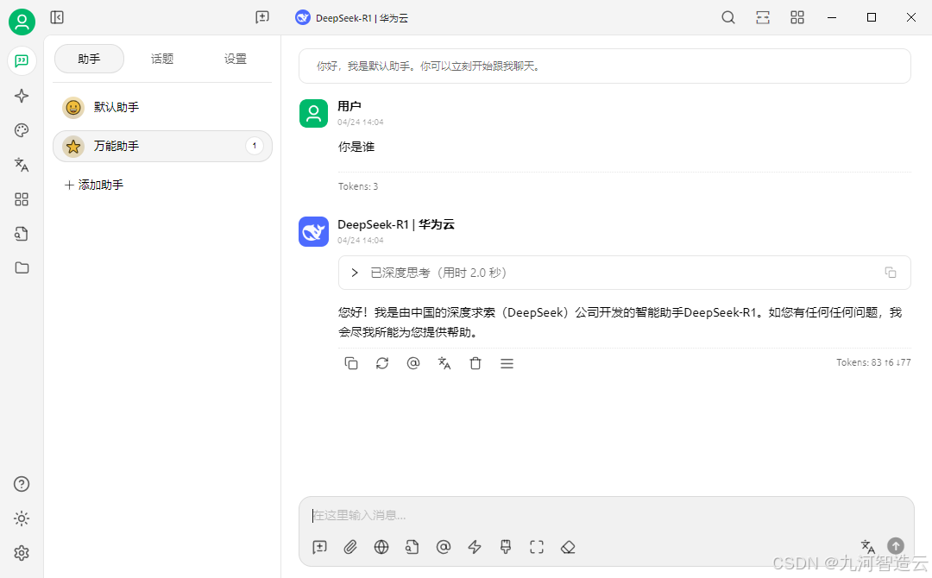Clear context with the brush icon
The width and height of the screenshot is (932, 578).
tap(506, 547)
